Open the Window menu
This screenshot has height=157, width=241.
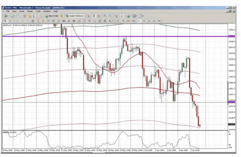click(x=47, y=11)
